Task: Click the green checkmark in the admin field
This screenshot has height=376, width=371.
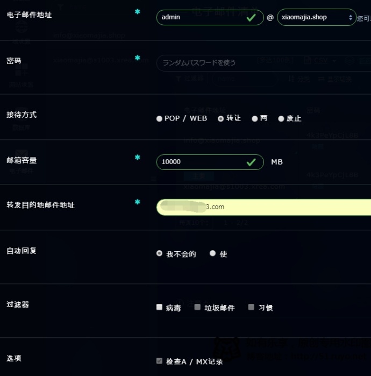Action: point(251,18)
